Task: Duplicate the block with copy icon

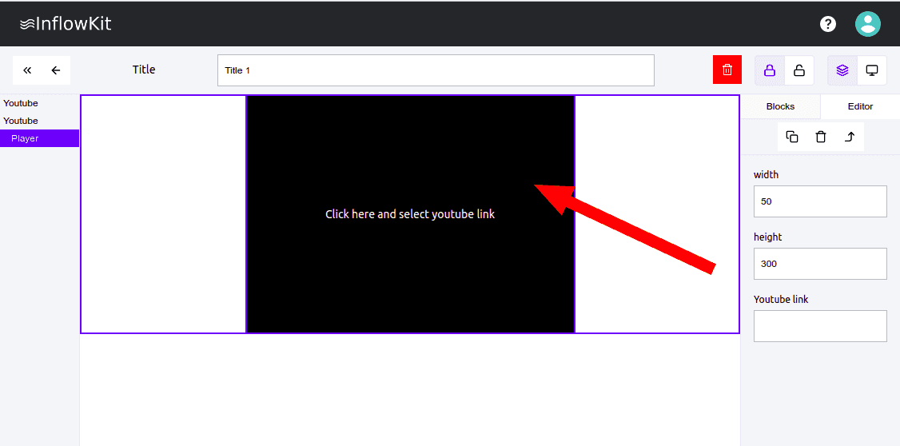Action: pyautogui.click(x=792, y=137)
